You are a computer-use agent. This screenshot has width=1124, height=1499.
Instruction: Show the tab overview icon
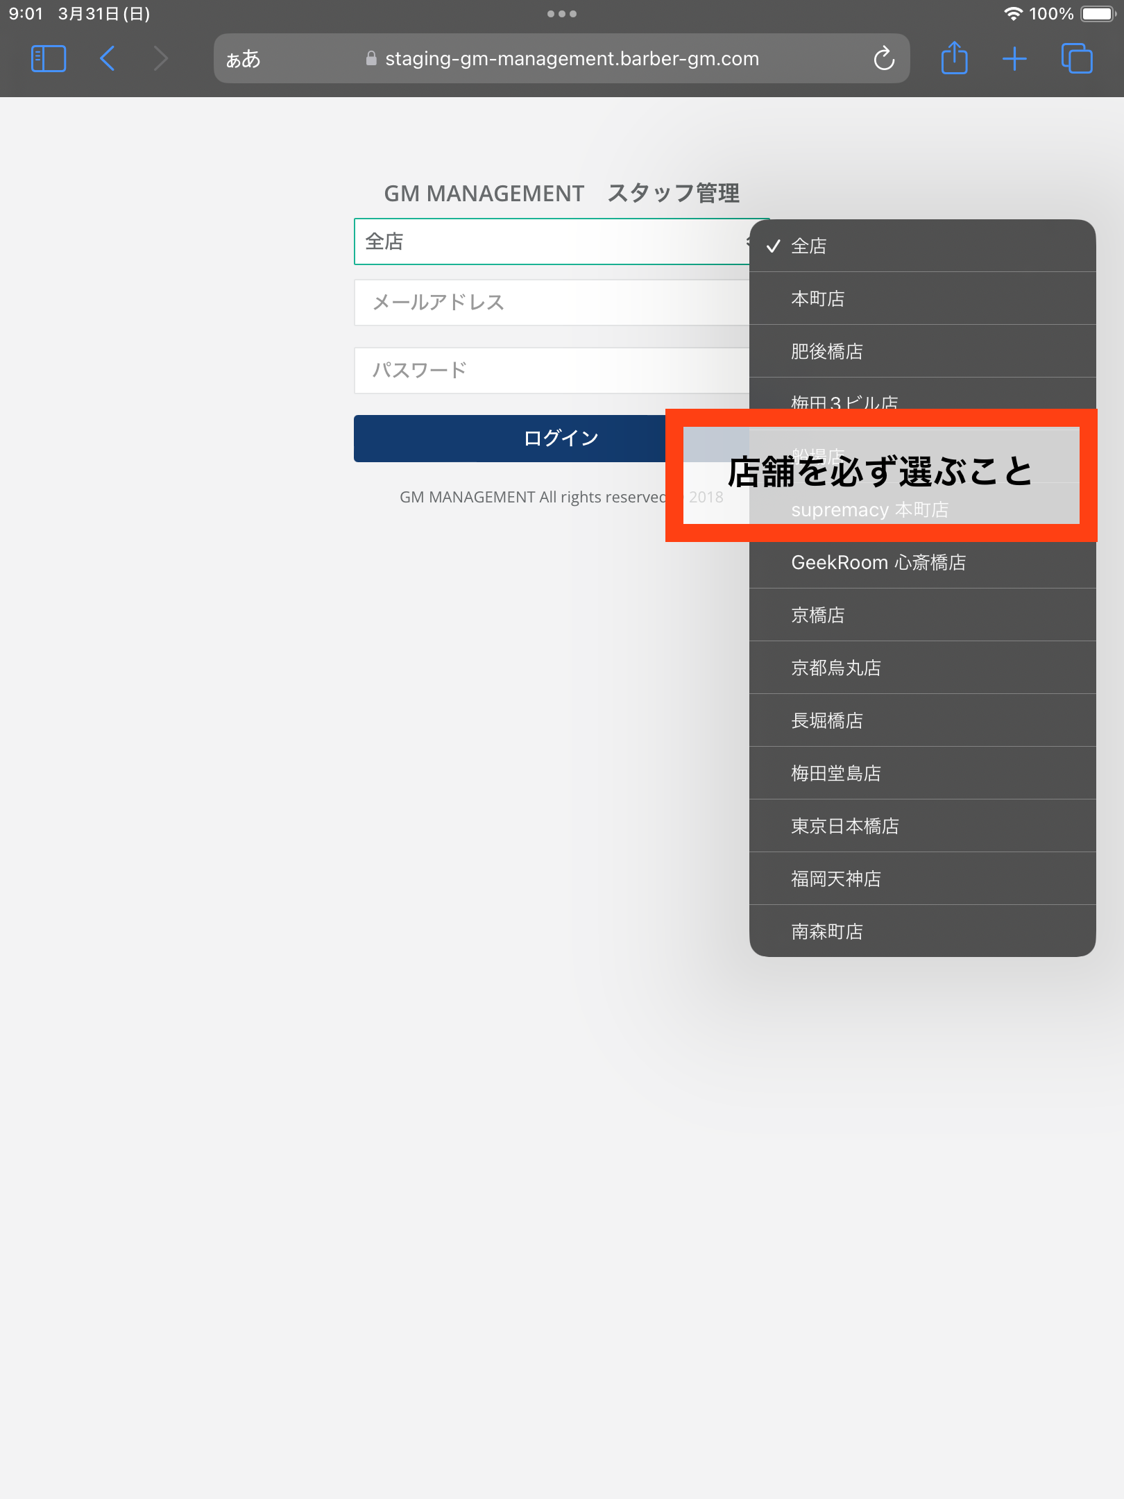tap(1076, 59)
